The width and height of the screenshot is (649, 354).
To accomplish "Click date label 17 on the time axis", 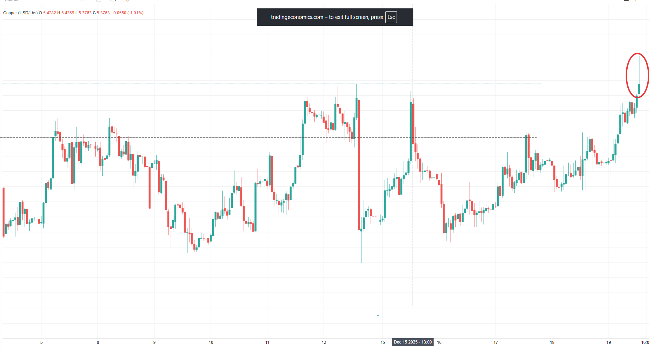I will (x=496, y=342).
